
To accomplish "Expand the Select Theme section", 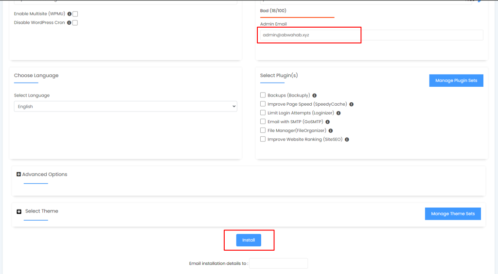I will pos(19,211).
